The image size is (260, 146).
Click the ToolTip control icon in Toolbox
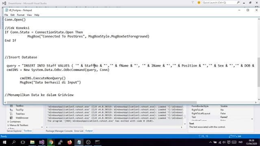point(11,110)
